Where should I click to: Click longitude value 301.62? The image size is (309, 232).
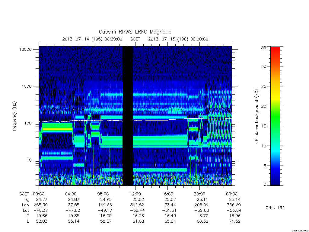[x=137, y=205]
